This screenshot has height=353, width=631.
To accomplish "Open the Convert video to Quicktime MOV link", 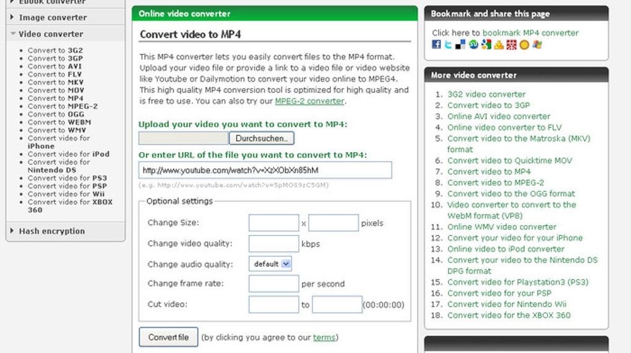I will coord(510,160).
